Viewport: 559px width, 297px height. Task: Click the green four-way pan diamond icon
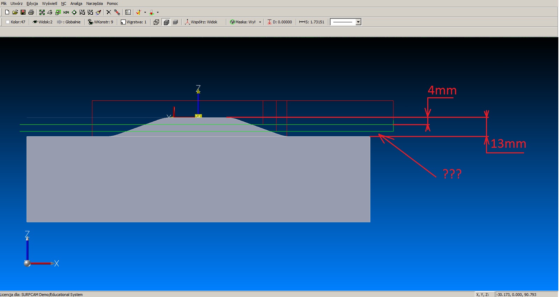(x=74, y=12)
